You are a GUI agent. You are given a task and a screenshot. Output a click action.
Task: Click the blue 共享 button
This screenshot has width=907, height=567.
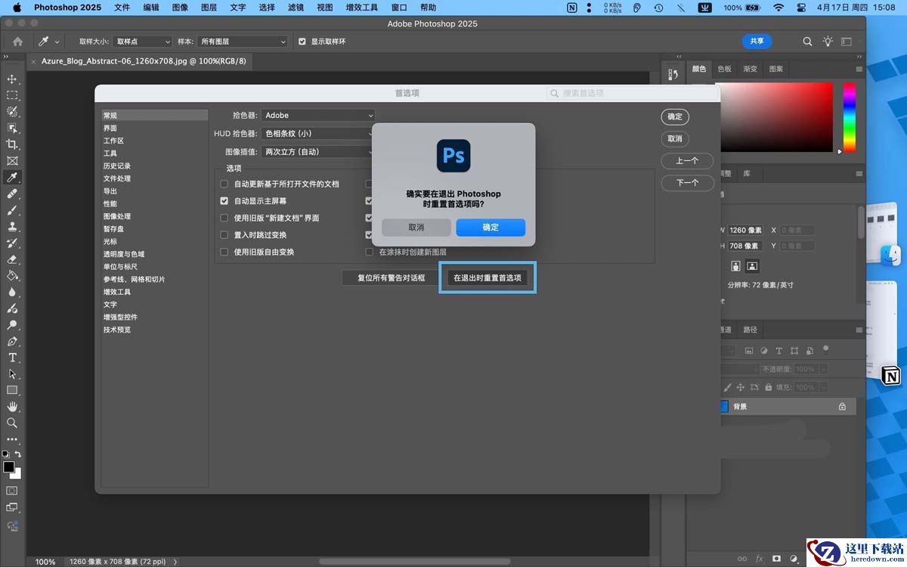(x=757, y=41)
